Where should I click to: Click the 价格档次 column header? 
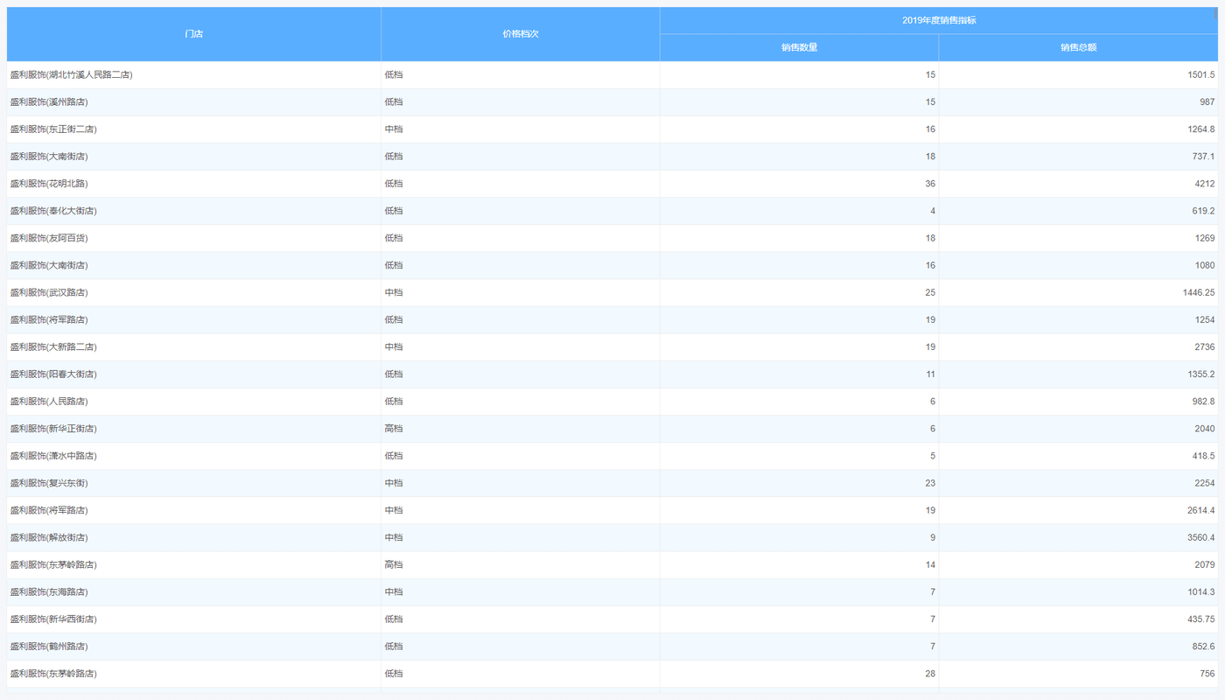(x=520, y=34)
